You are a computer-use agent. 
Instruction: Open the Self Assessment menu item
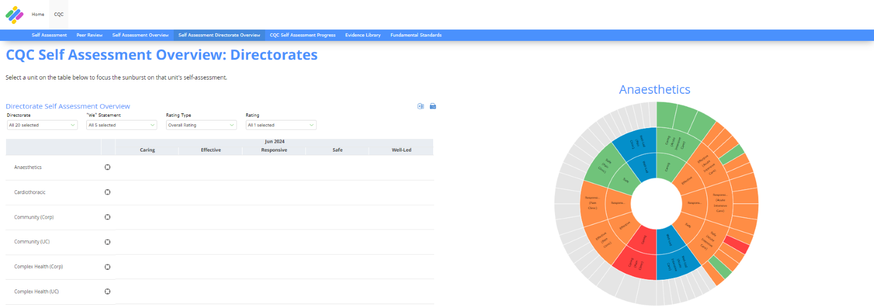coord(49,35)
